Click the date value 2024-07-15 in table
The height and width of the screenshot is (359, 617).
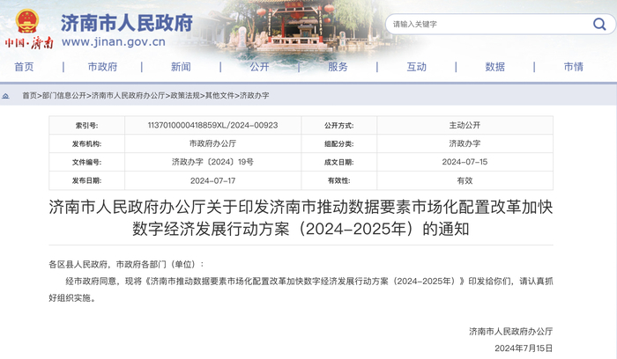pyautogui.click(x=465, y=162)
